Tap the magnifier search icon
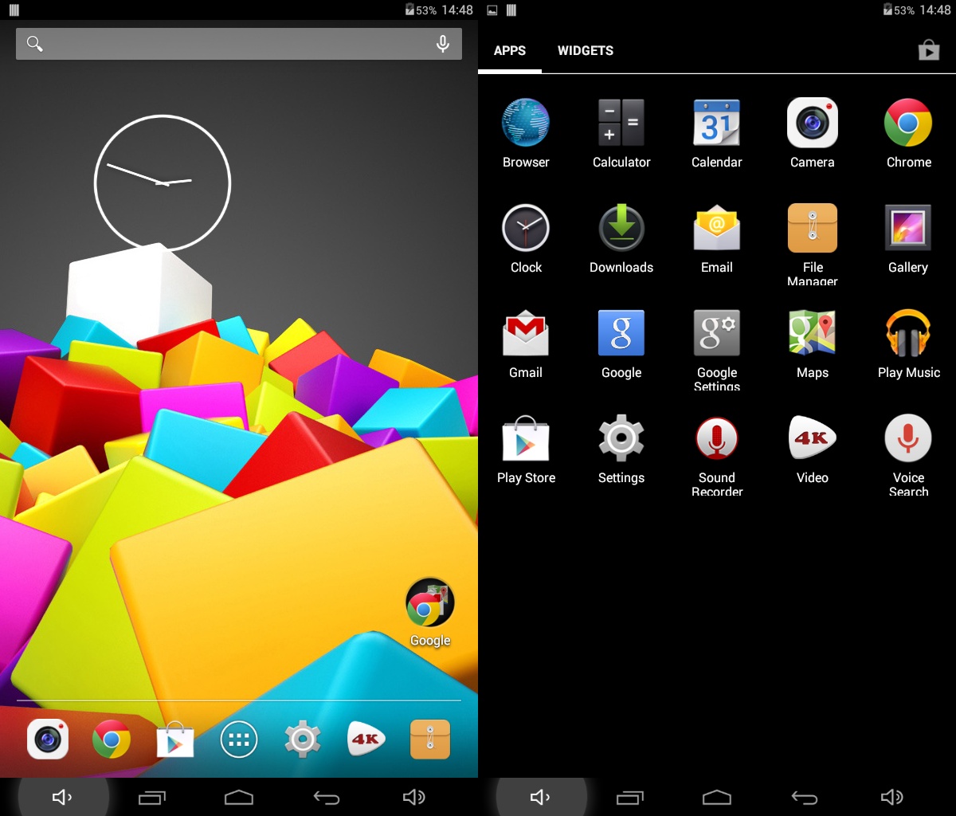This screenshot has width=956, height=816. click(x=34, y=44)
